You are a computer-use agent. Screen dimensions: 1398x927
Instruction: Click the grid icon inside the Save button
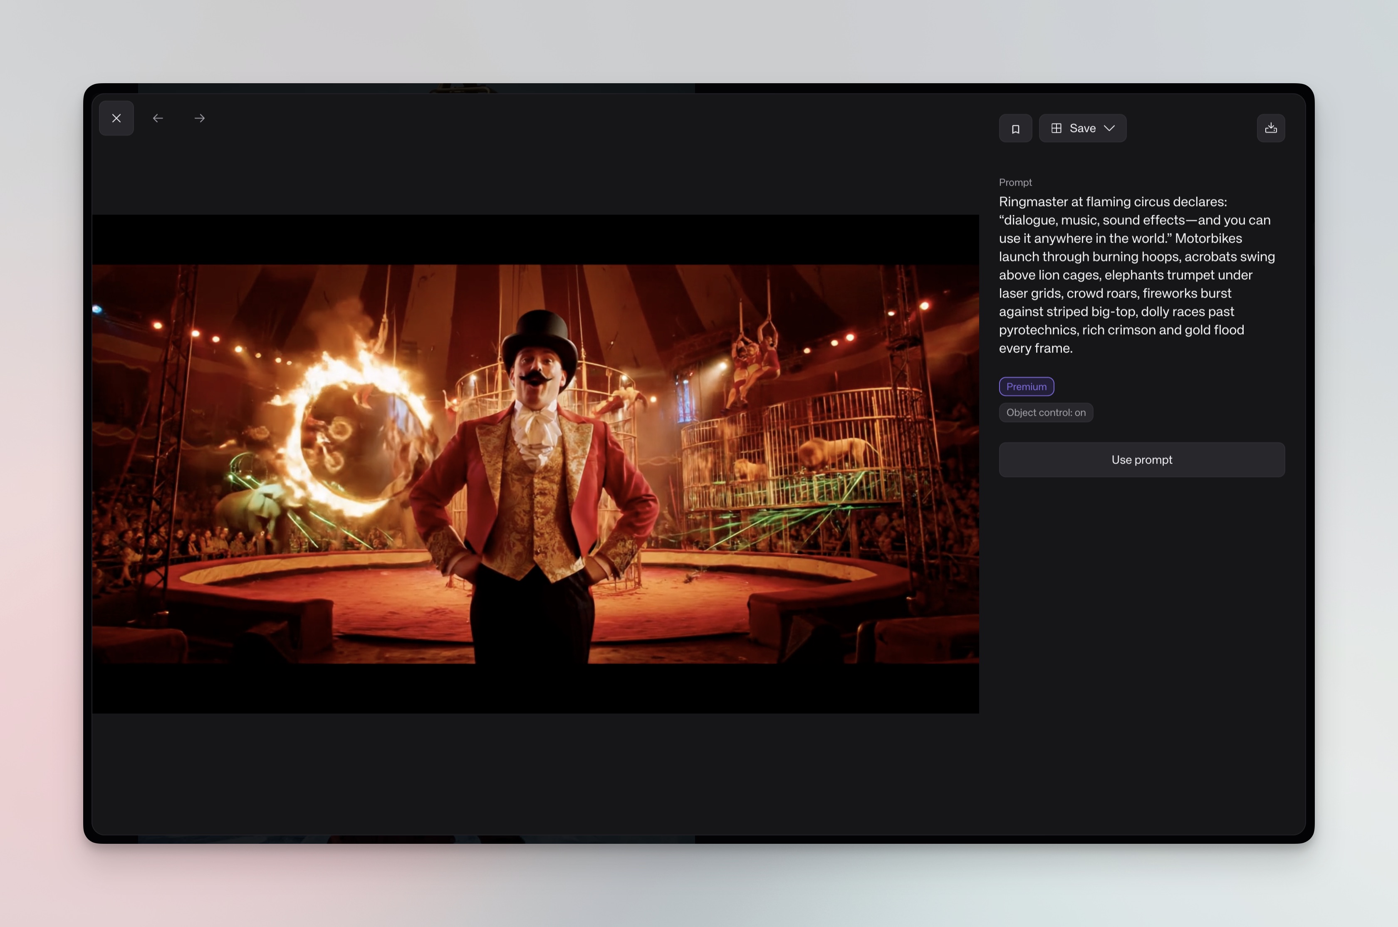coord(1057,128)
